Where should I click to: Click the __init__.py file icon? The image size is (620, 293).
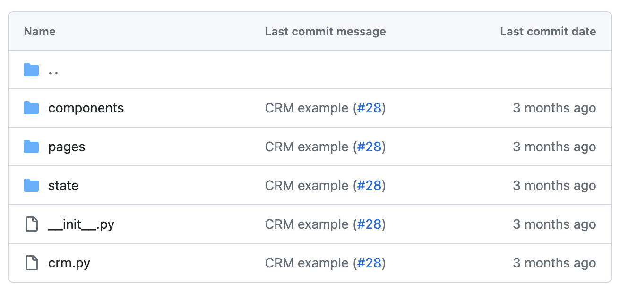(x=31, y=224)
